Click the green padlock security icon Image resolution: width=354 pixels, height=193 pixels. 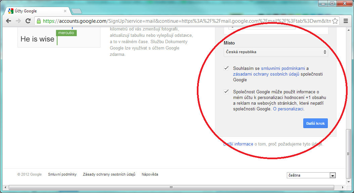pos(39,21)
